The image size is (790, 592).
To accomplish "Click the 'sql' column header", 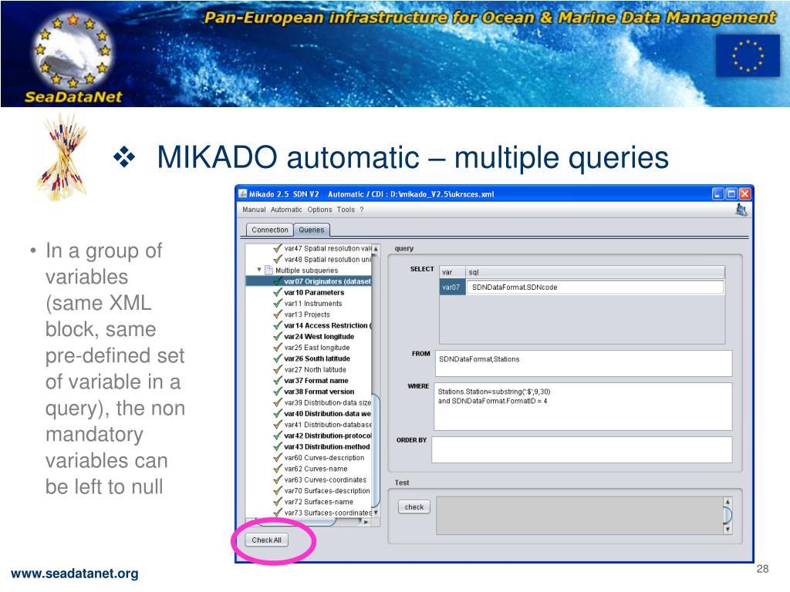I will click(595, 272).
